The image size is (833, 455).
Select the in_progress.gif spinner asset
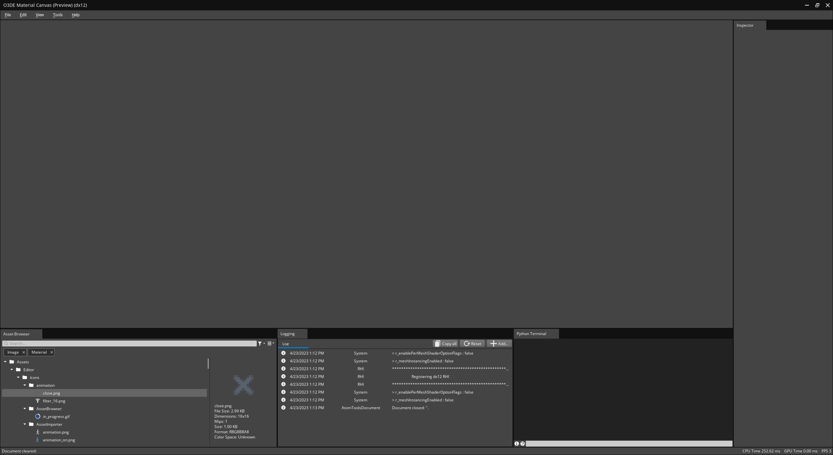point(56,417)
